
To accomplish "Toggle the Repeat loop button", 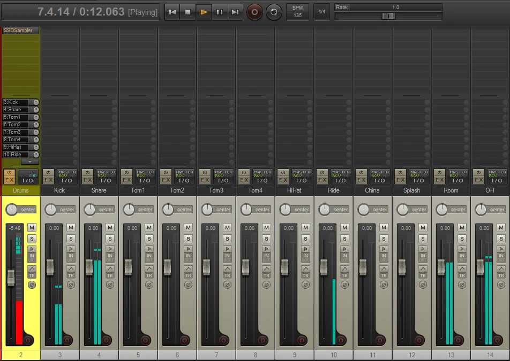I will pyautogui.click(x=274, y=12).
